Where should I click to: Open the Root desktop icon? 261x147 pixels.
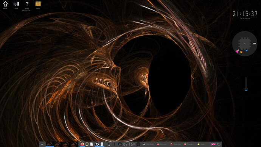point(16,5)
